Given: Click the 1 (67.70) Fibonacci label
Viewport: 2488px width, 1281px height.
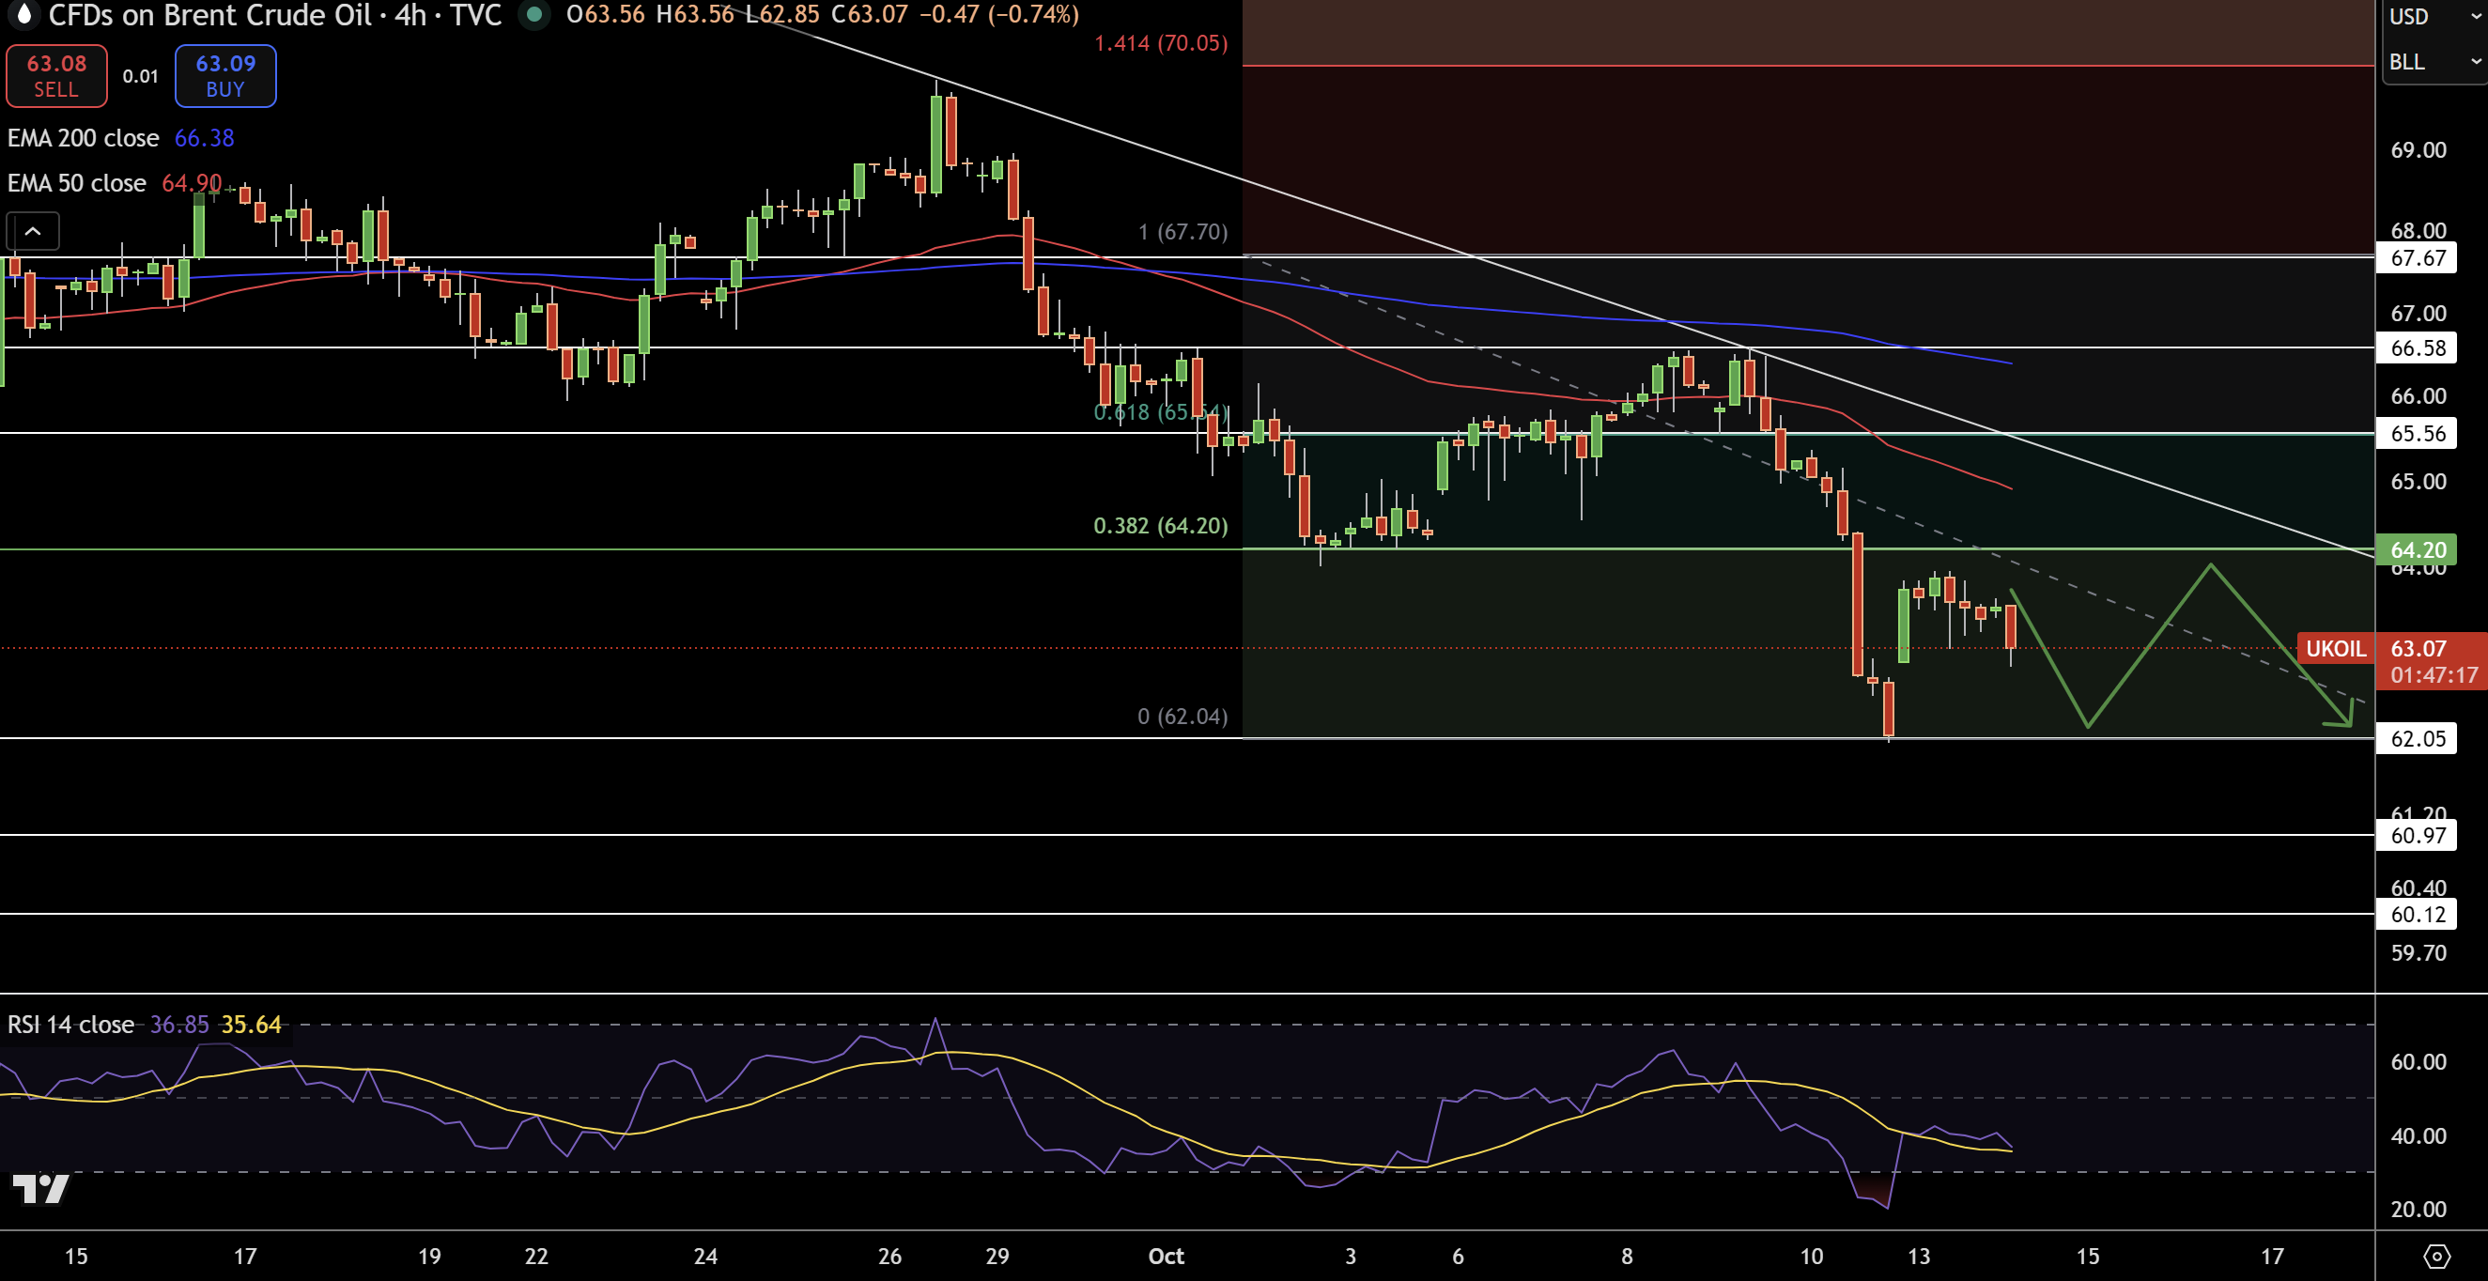Looking at the screenshot, I should click(1182, 232).
